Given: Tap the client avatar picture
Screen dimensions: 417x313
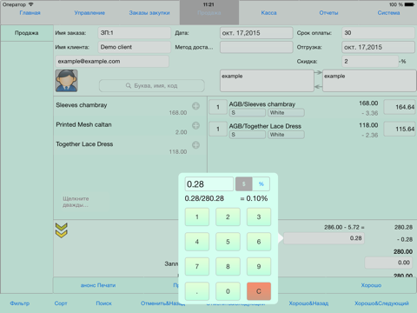Looking at the screenshot, I should pyautogui.click(x=66, y=81).
